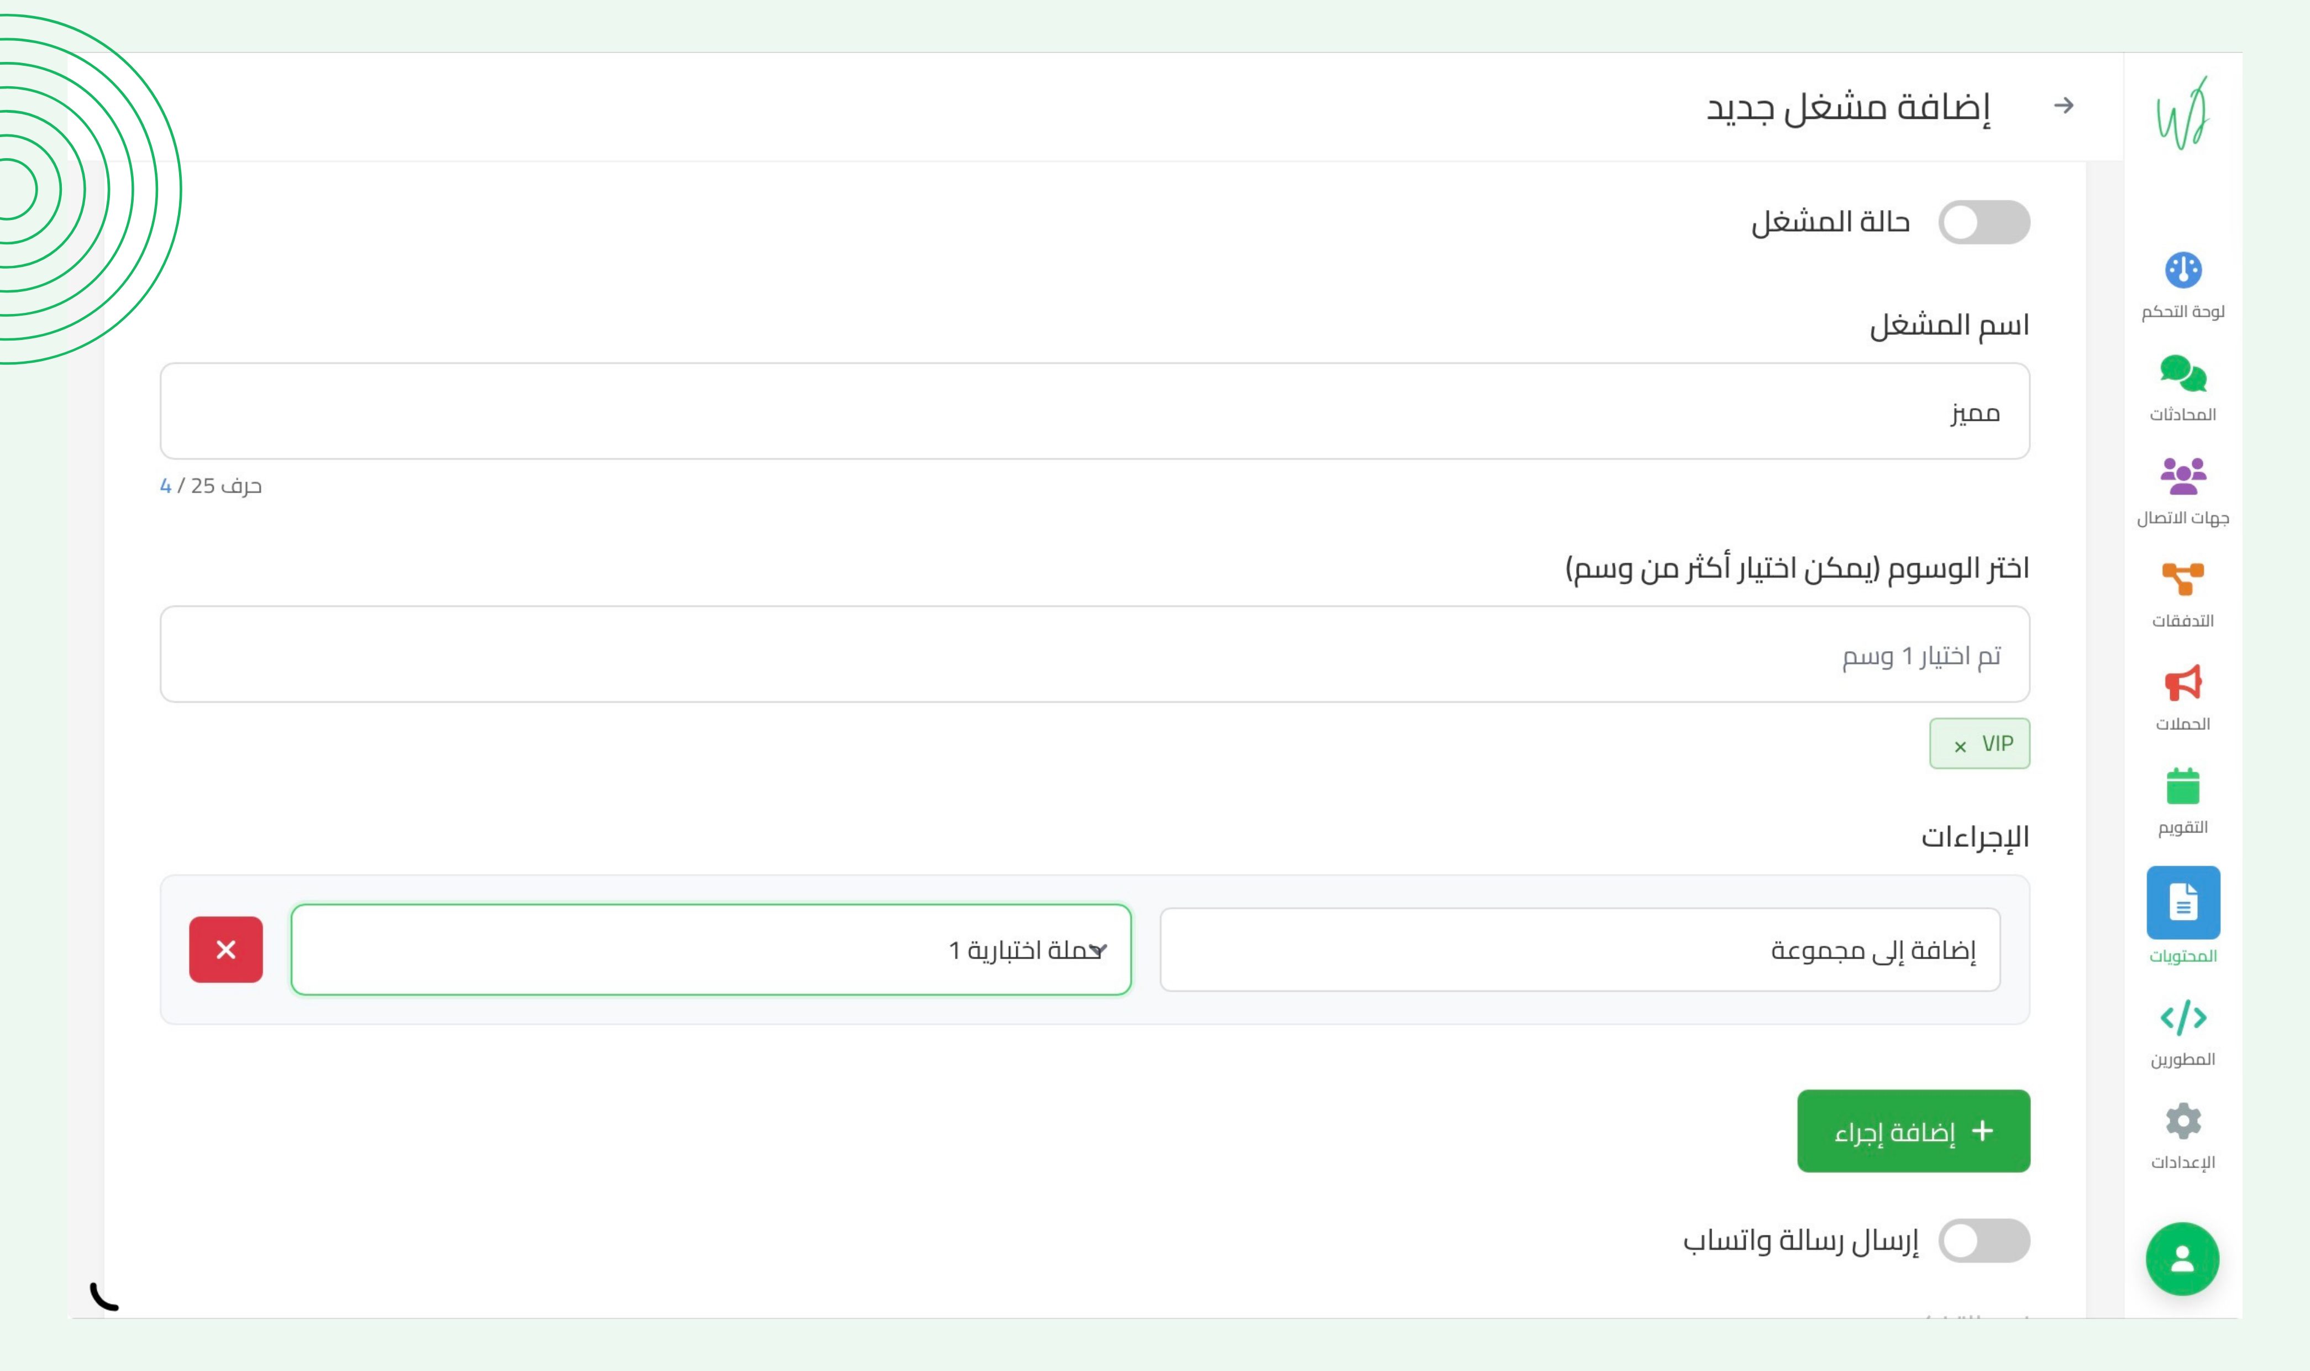Open the action type dropdown (إضافة إلى مجموعة)

point(1579,950)
